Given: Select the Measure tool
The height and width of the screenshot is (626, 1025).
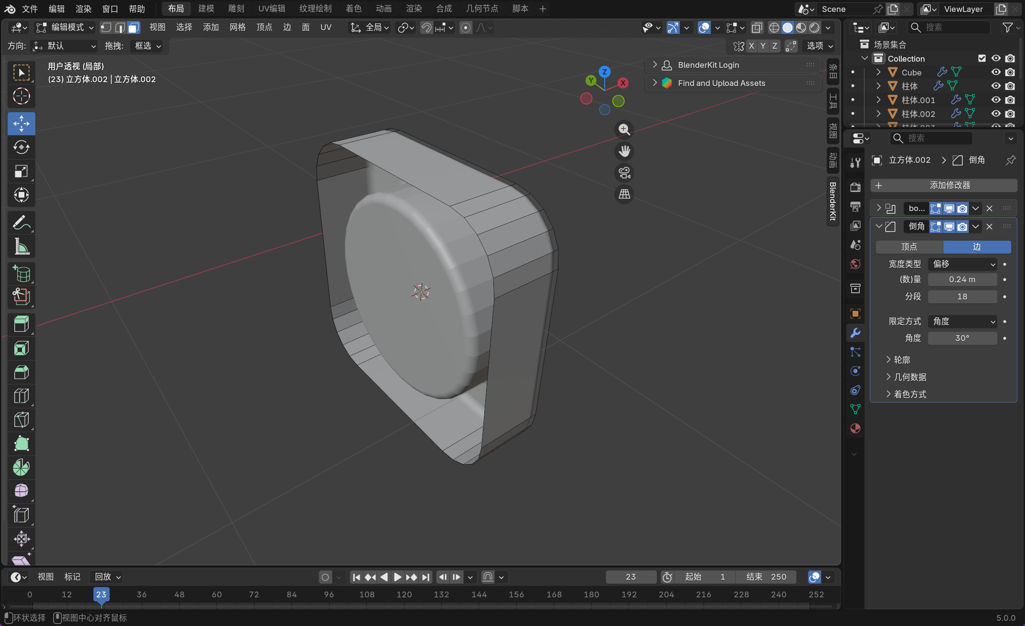Looking at the screenshot, I should [x=21, y=246].
